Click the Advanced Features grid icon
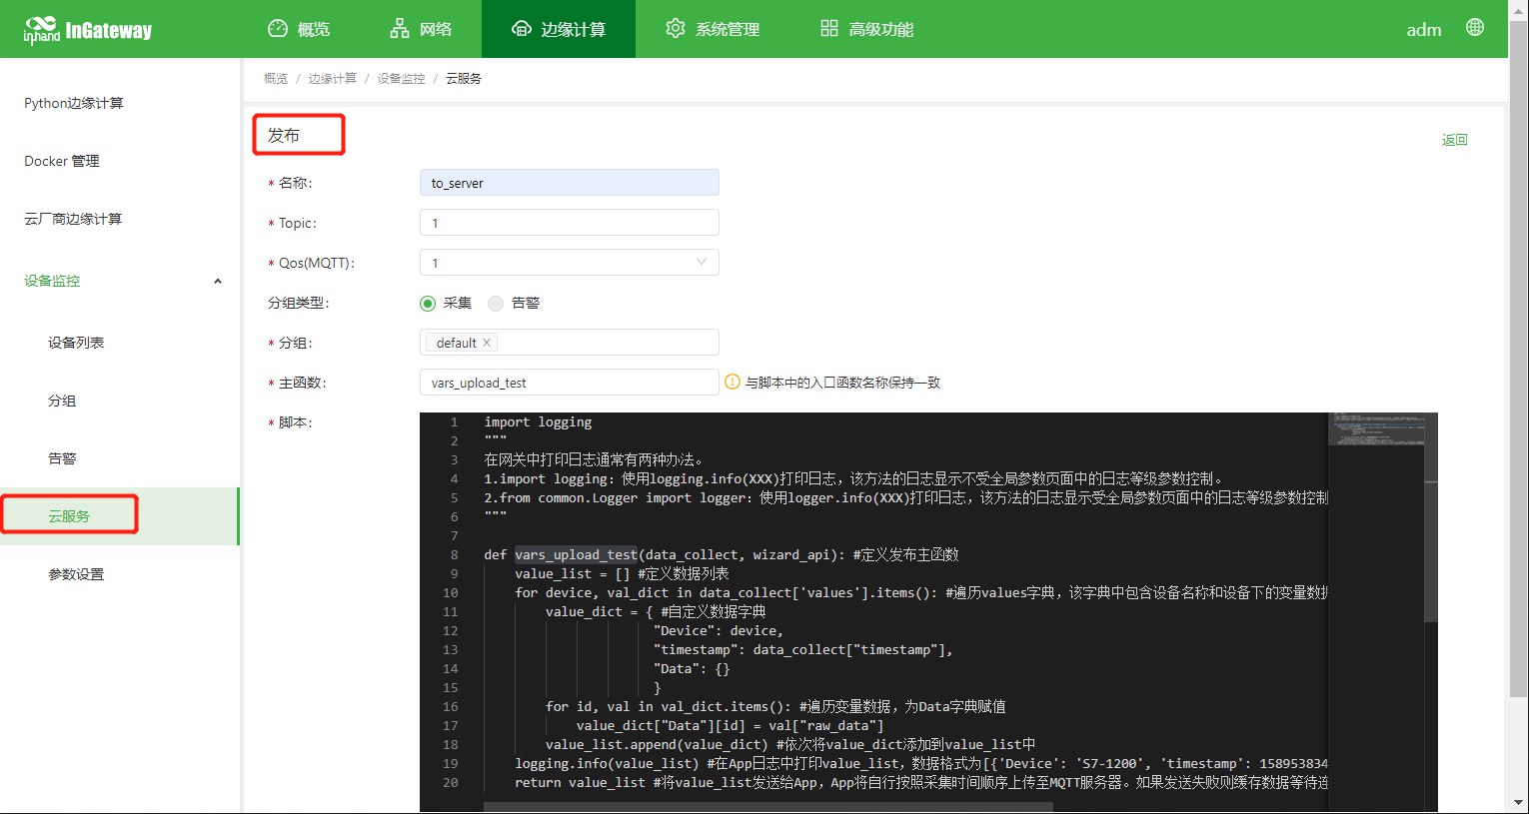1529x814 pixels. click(x=828, y=29)
